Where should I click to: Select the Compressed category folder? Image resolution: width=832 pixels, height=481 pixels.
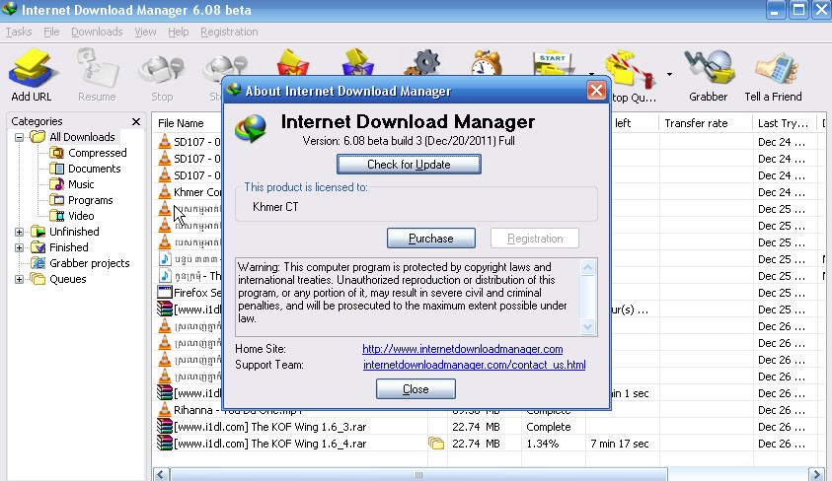[88, 153]
